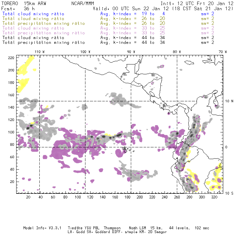
Task: Select the '102 sec' timestep text
Action: [x=202, y=228]
